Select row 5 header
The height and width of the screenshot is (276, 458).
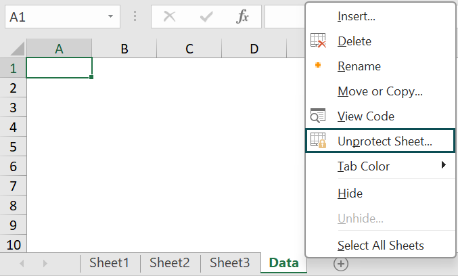(x=13, y=146)
